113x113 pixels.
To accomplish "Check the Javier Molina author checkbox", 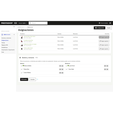I will 23,72.
